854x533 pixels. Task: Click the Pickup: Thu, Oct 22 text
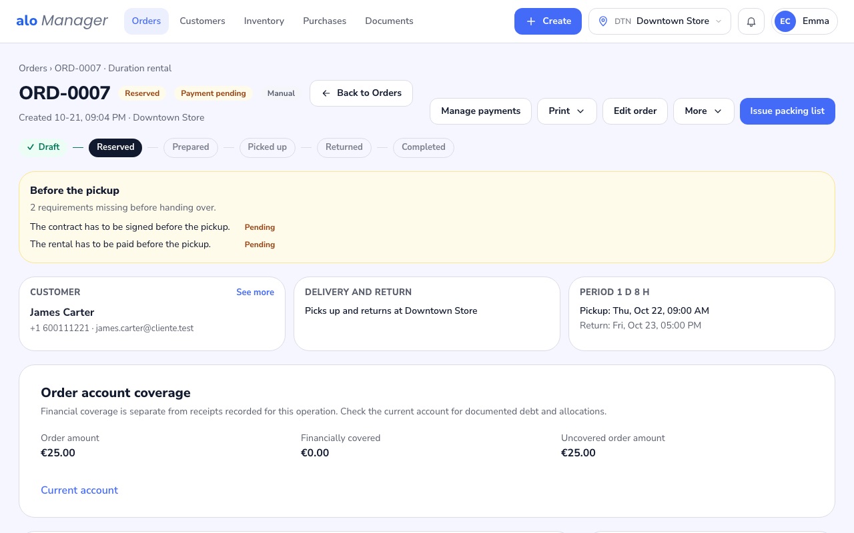[x=645, y=310]
